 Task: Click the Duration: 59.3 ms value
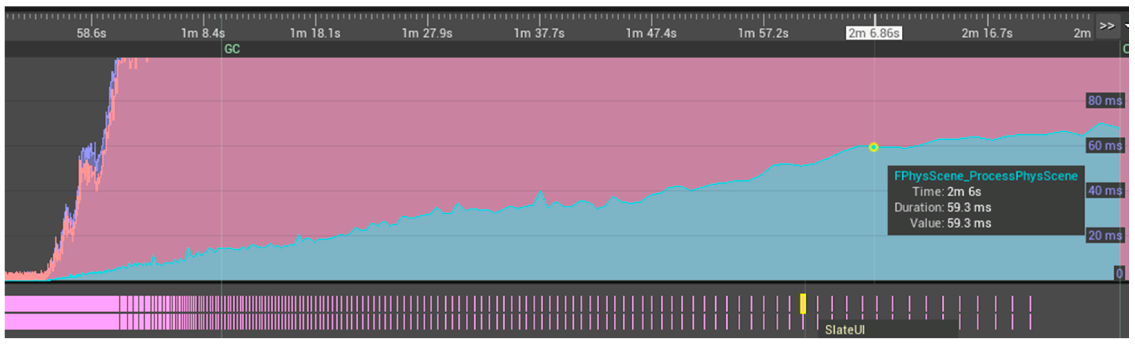click(943, 208)
